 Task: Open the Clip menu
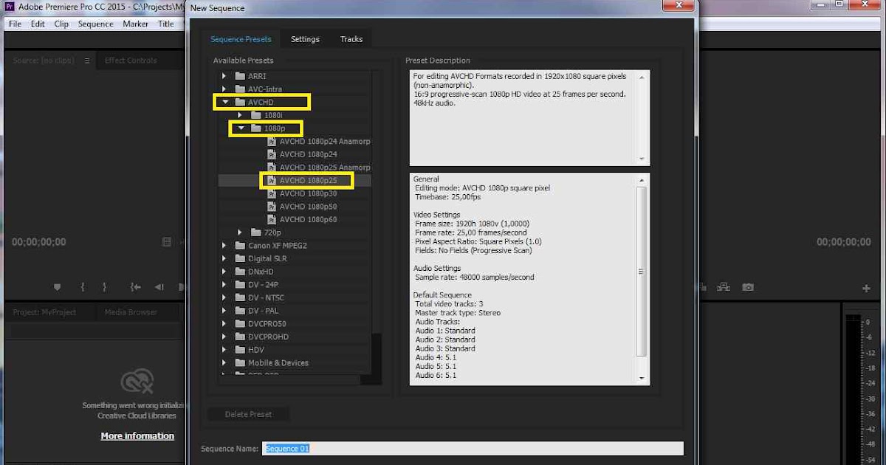[x=61, y=24]
